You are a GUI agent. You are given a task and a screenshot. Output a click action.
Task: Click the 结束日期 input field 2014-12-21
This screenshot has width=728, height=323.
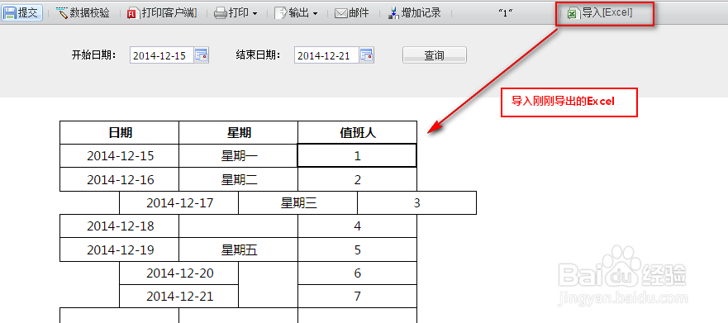pyautogui.click(x=327, y=55)
